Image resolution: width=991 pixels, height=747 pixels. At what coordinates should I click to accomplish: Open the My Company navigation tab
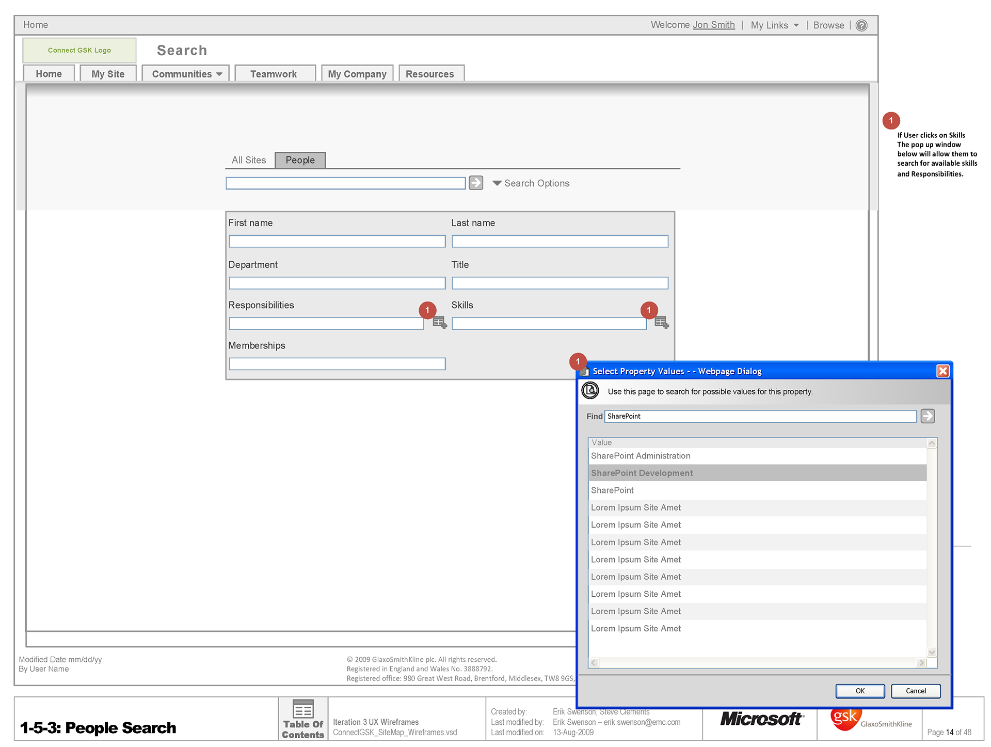[357, 74]
